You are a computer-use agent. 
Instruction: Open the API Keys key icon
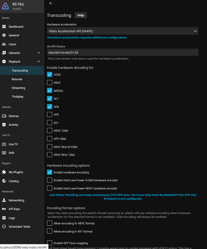tap(4, 209)
